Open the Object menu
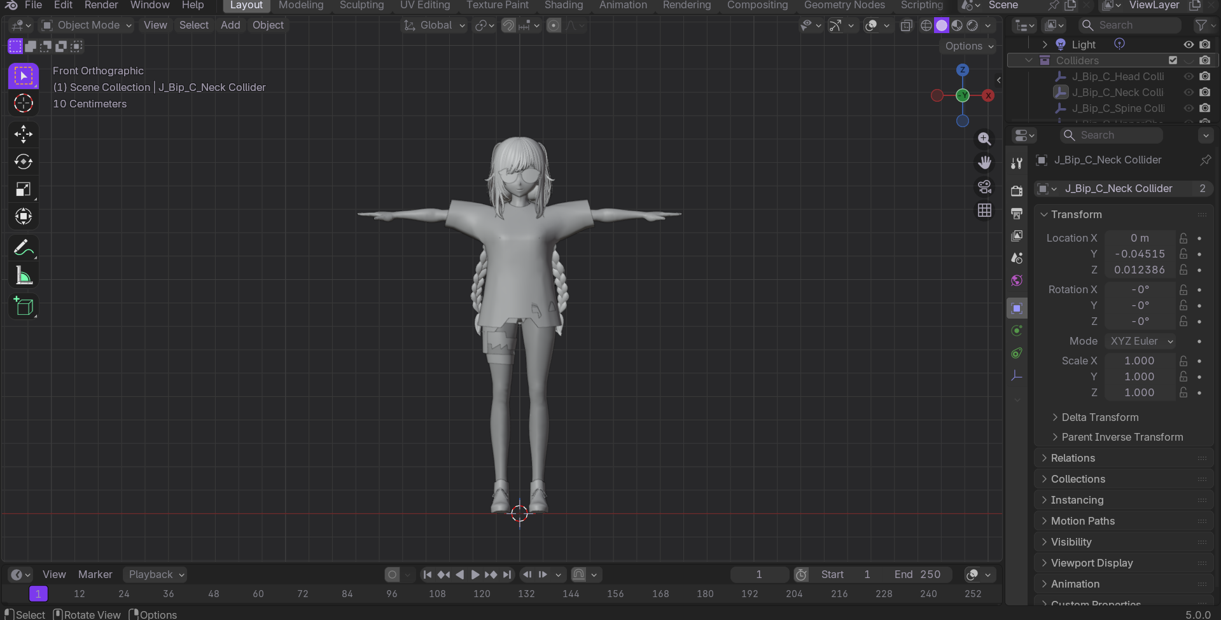 [x=268, y=25]
